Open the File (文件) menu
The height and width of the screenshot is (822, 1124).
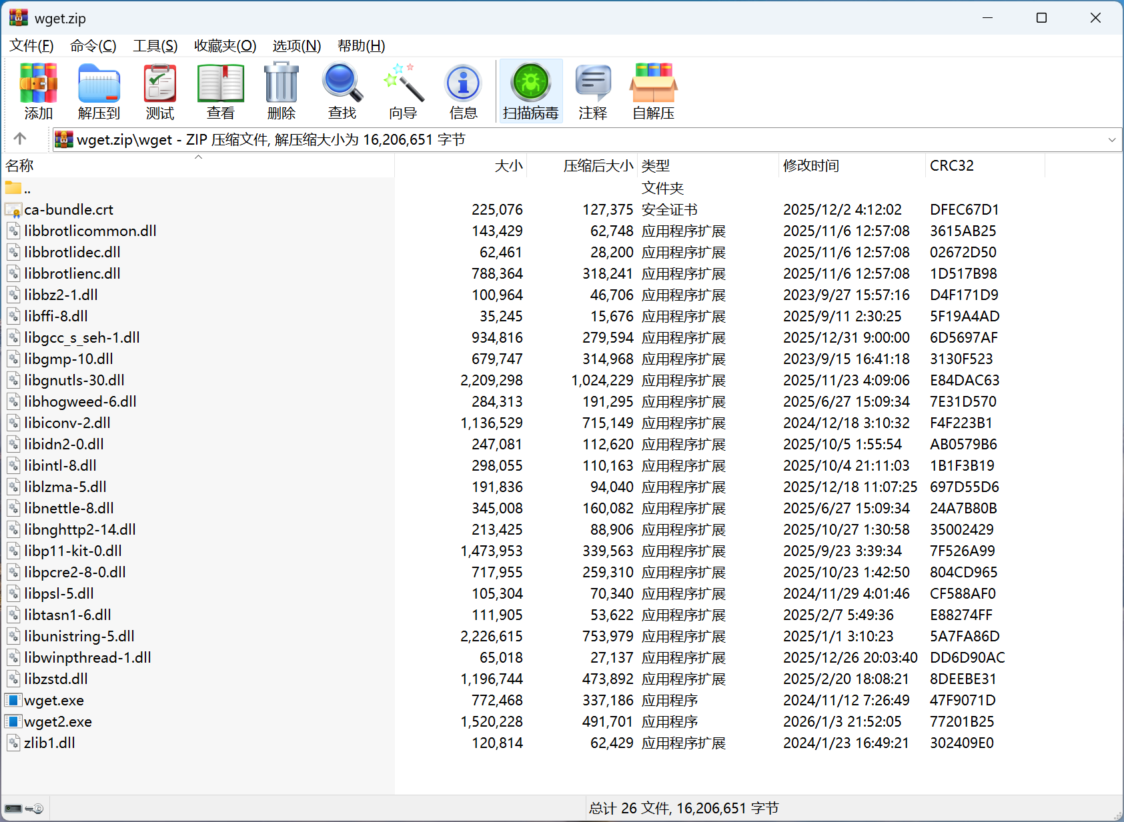[x=31, y=45]
